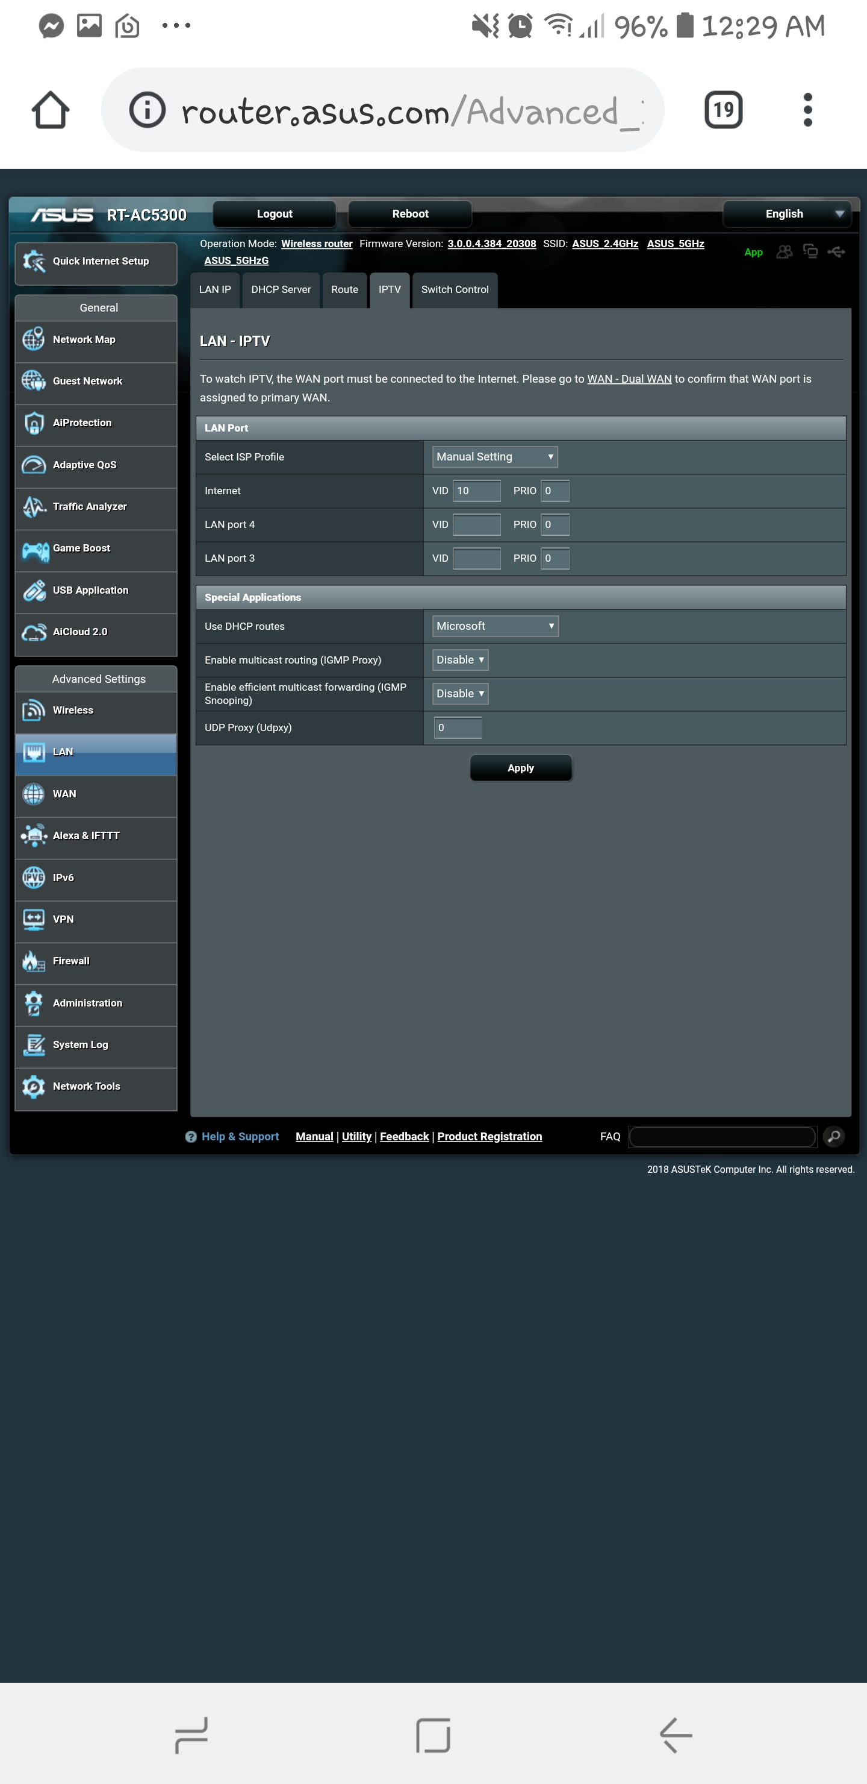Screen dimensions: 867x1784
Task: Click the Logout button
Action: click(x=275, y=214)
